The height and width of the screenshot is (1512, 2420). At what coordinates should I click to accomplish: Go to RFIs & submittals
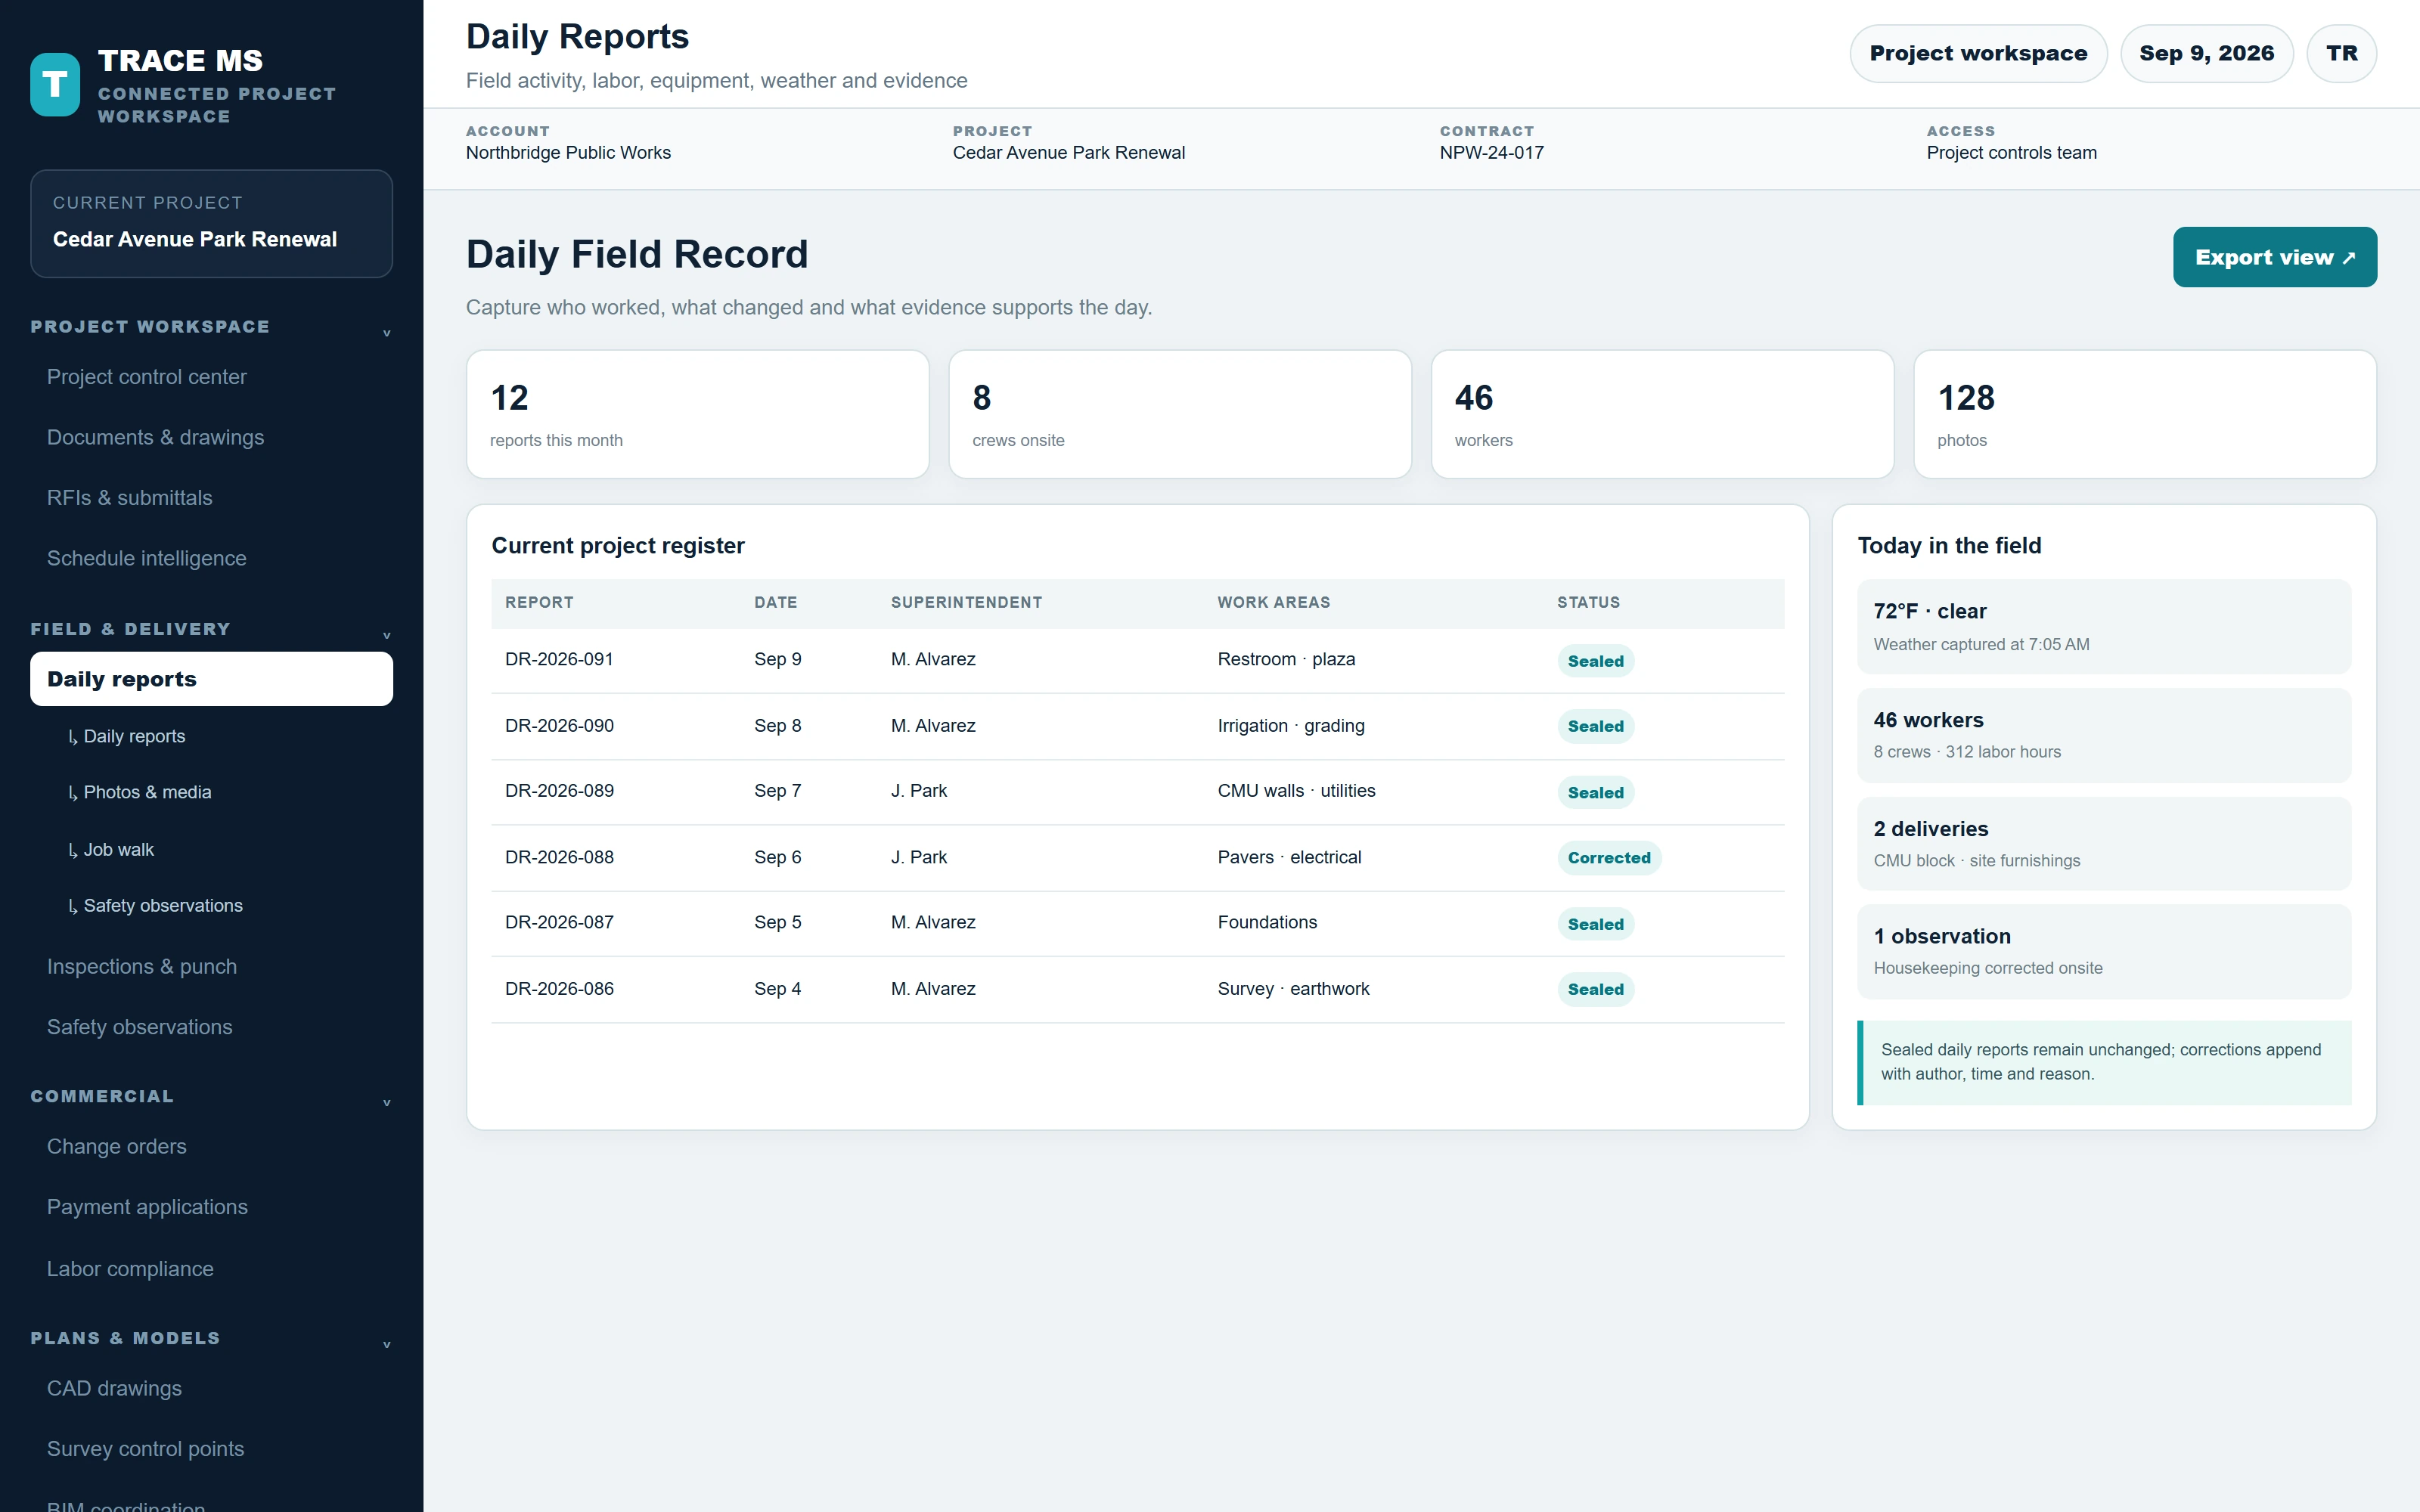[211, 498]
